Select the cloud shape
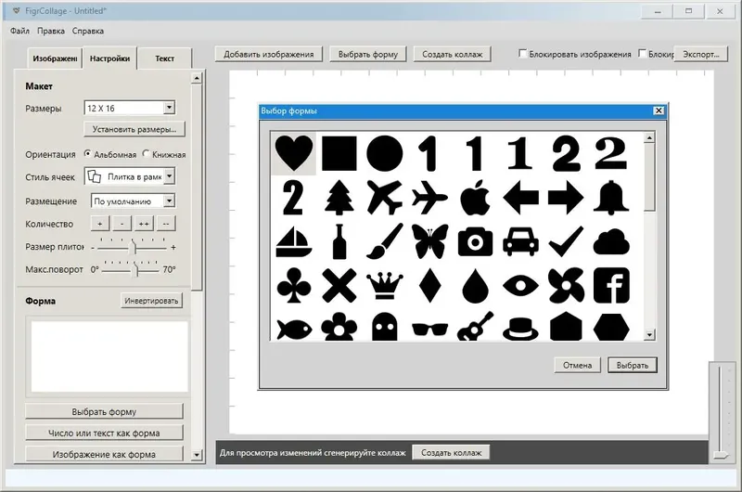Image resolution: width=742 pixels, height=492 pixels. point(611,242)
